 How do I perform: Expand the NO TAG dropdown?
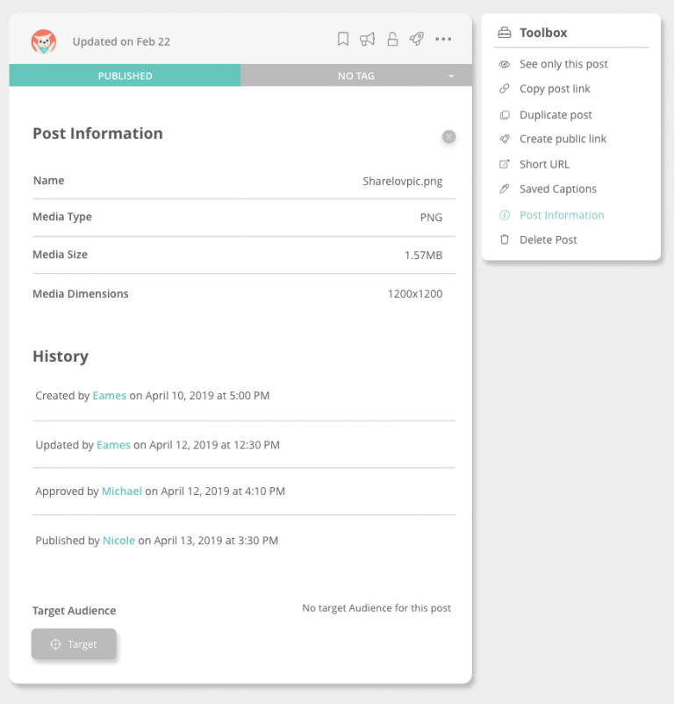pos(355,75)
